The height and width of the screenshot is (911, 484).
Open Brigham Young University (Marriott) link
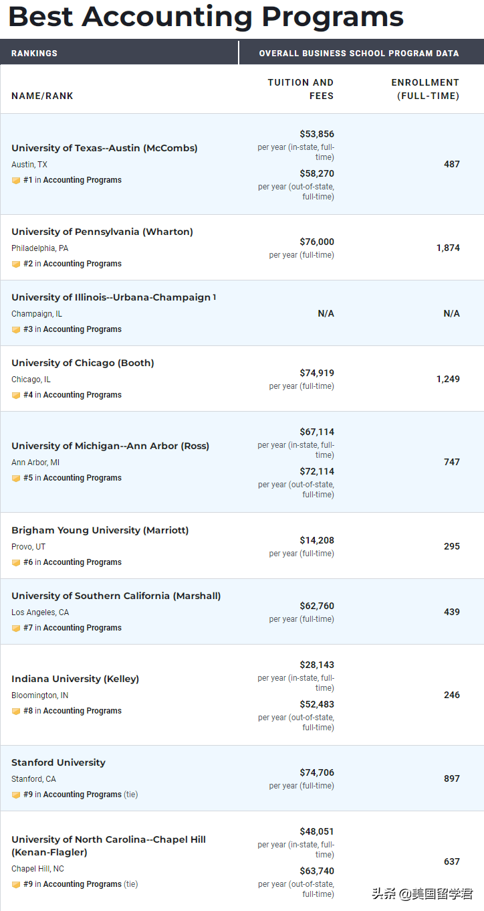click(100, 530)
